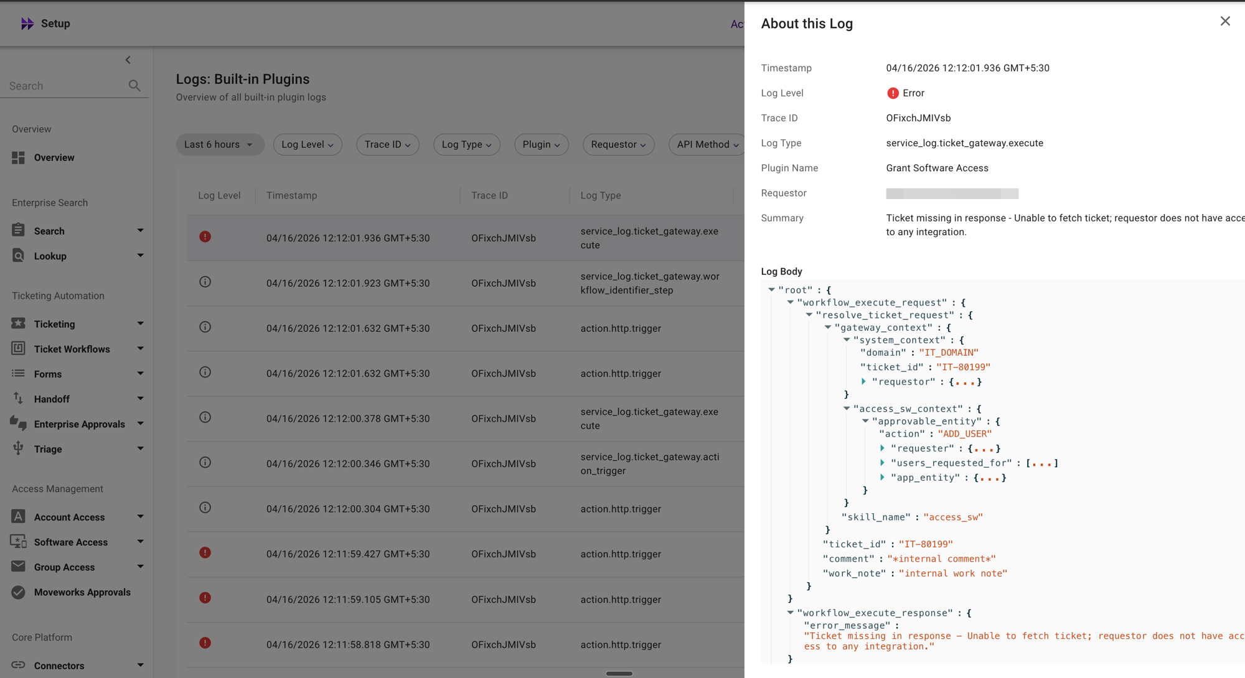Select the Search icon under Enterprise Search
Image resolution: width=1245 pixels, height=678 pixels.
coord(19,230)
